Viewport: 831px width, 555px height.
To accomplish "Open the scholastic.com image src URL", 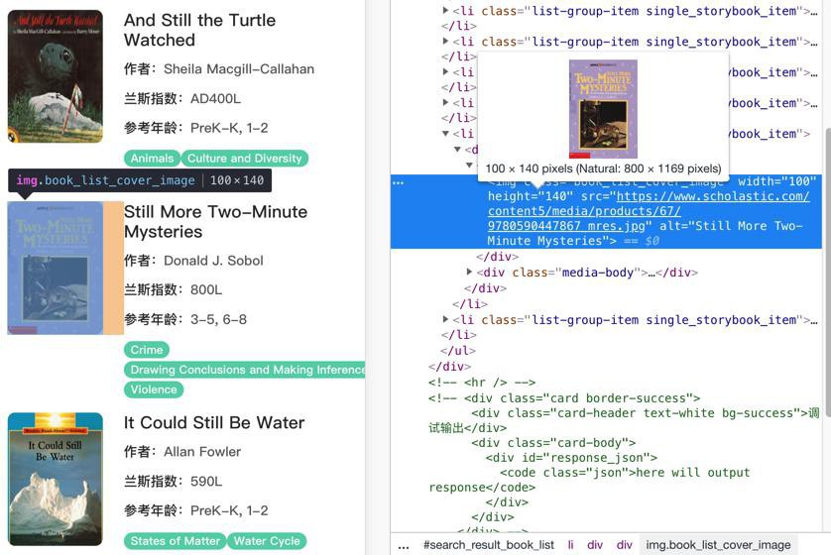I will point(649,211).
